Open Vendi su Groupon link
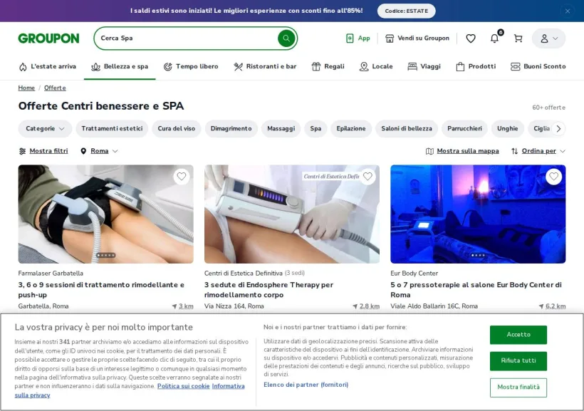The width and height of the screenshot is (584, 411). tap(417, 38)
